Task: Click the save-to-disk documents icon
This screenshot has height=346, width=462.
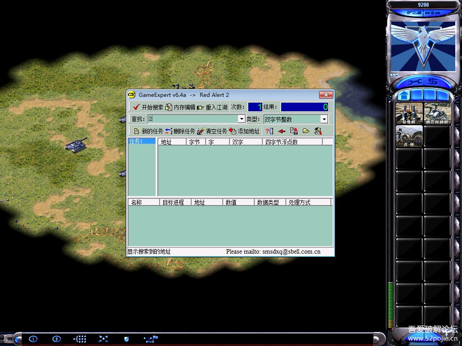Action: 294,131
